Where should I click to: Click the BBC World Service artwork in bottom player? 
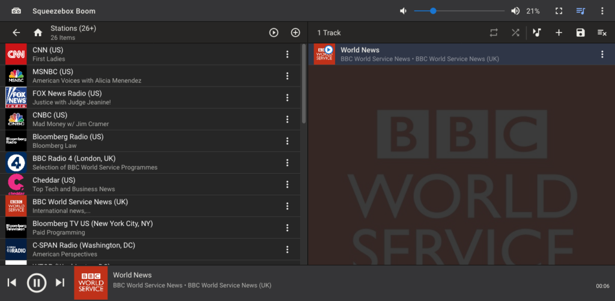pyautogui.click(x=91, y=282)
